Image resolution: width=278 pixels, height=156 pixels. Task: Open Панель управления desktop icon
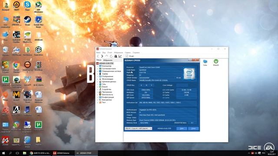coord(5,127)
